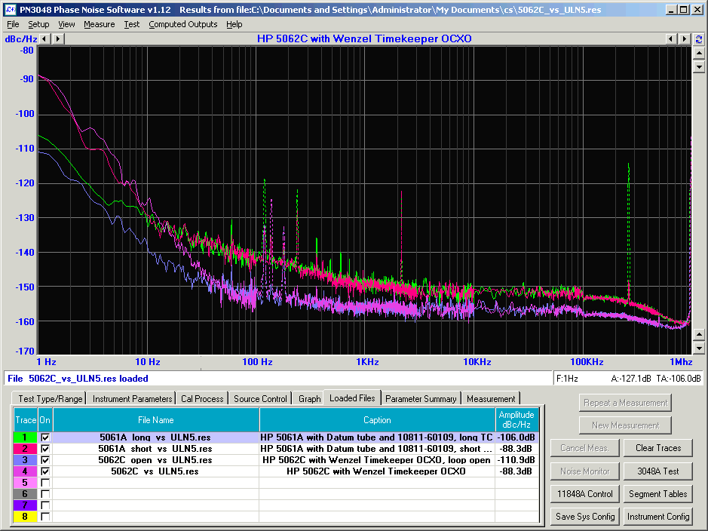Switch to Test Type/Range tab
This screenshot has width=708, height=531.
pos(50,399)
